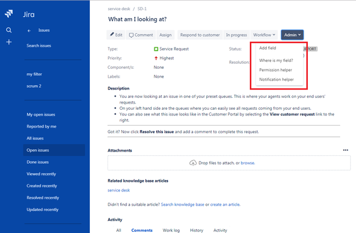Select Viewed recently filter
The image size is (356, 233).
tap(41, 174)
